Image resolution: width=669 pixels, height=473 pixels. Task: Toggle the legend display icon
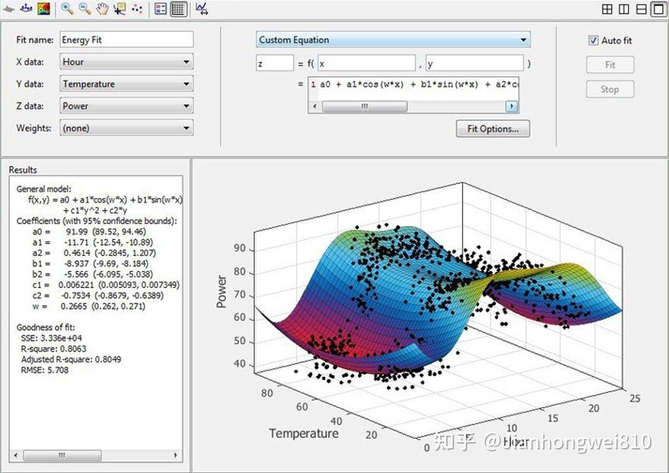point(159,9)
